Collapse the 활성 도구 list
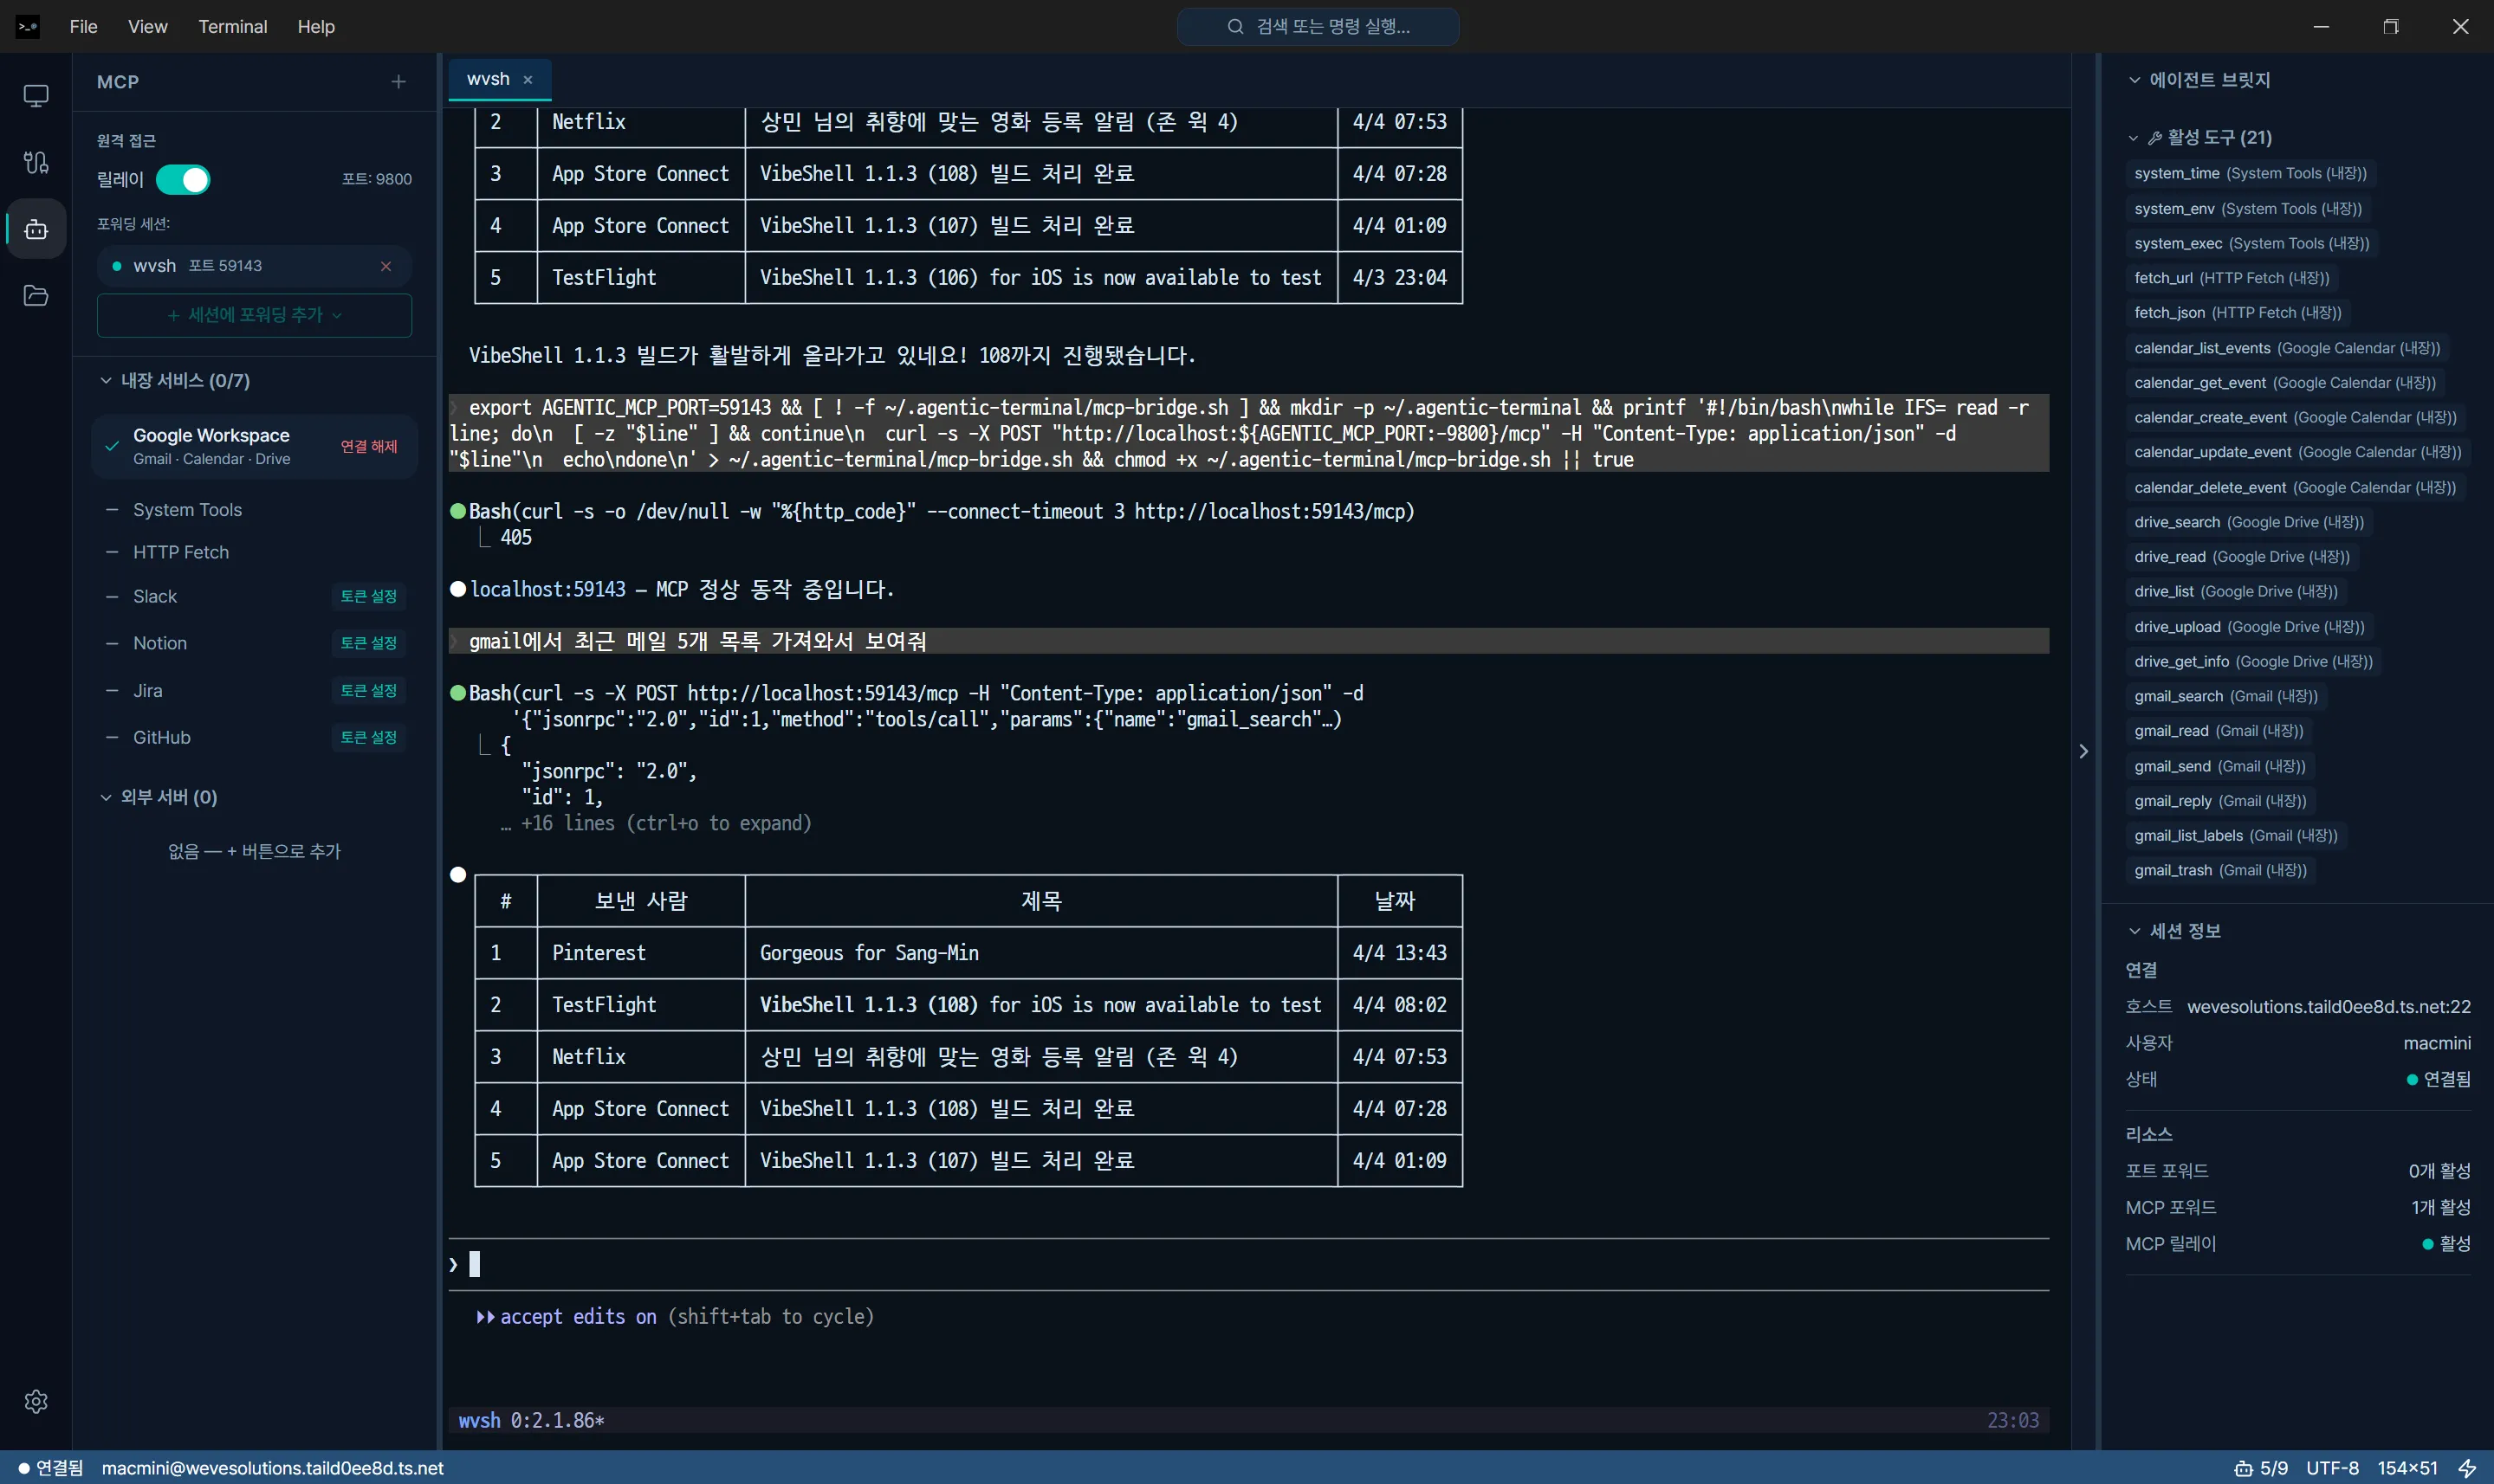Viewport: 2494px width, 1484px height. pos(2133,138)
